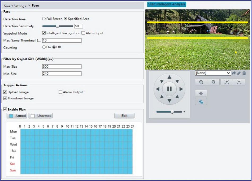Open Smart Settings breadcrumb
The width and height of the screenshot is (252, 181).
[15, 6]
